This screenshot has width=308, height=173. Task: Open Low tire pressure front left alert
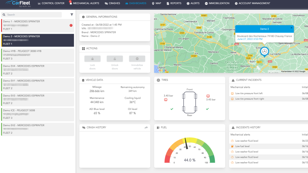point(249,94)
